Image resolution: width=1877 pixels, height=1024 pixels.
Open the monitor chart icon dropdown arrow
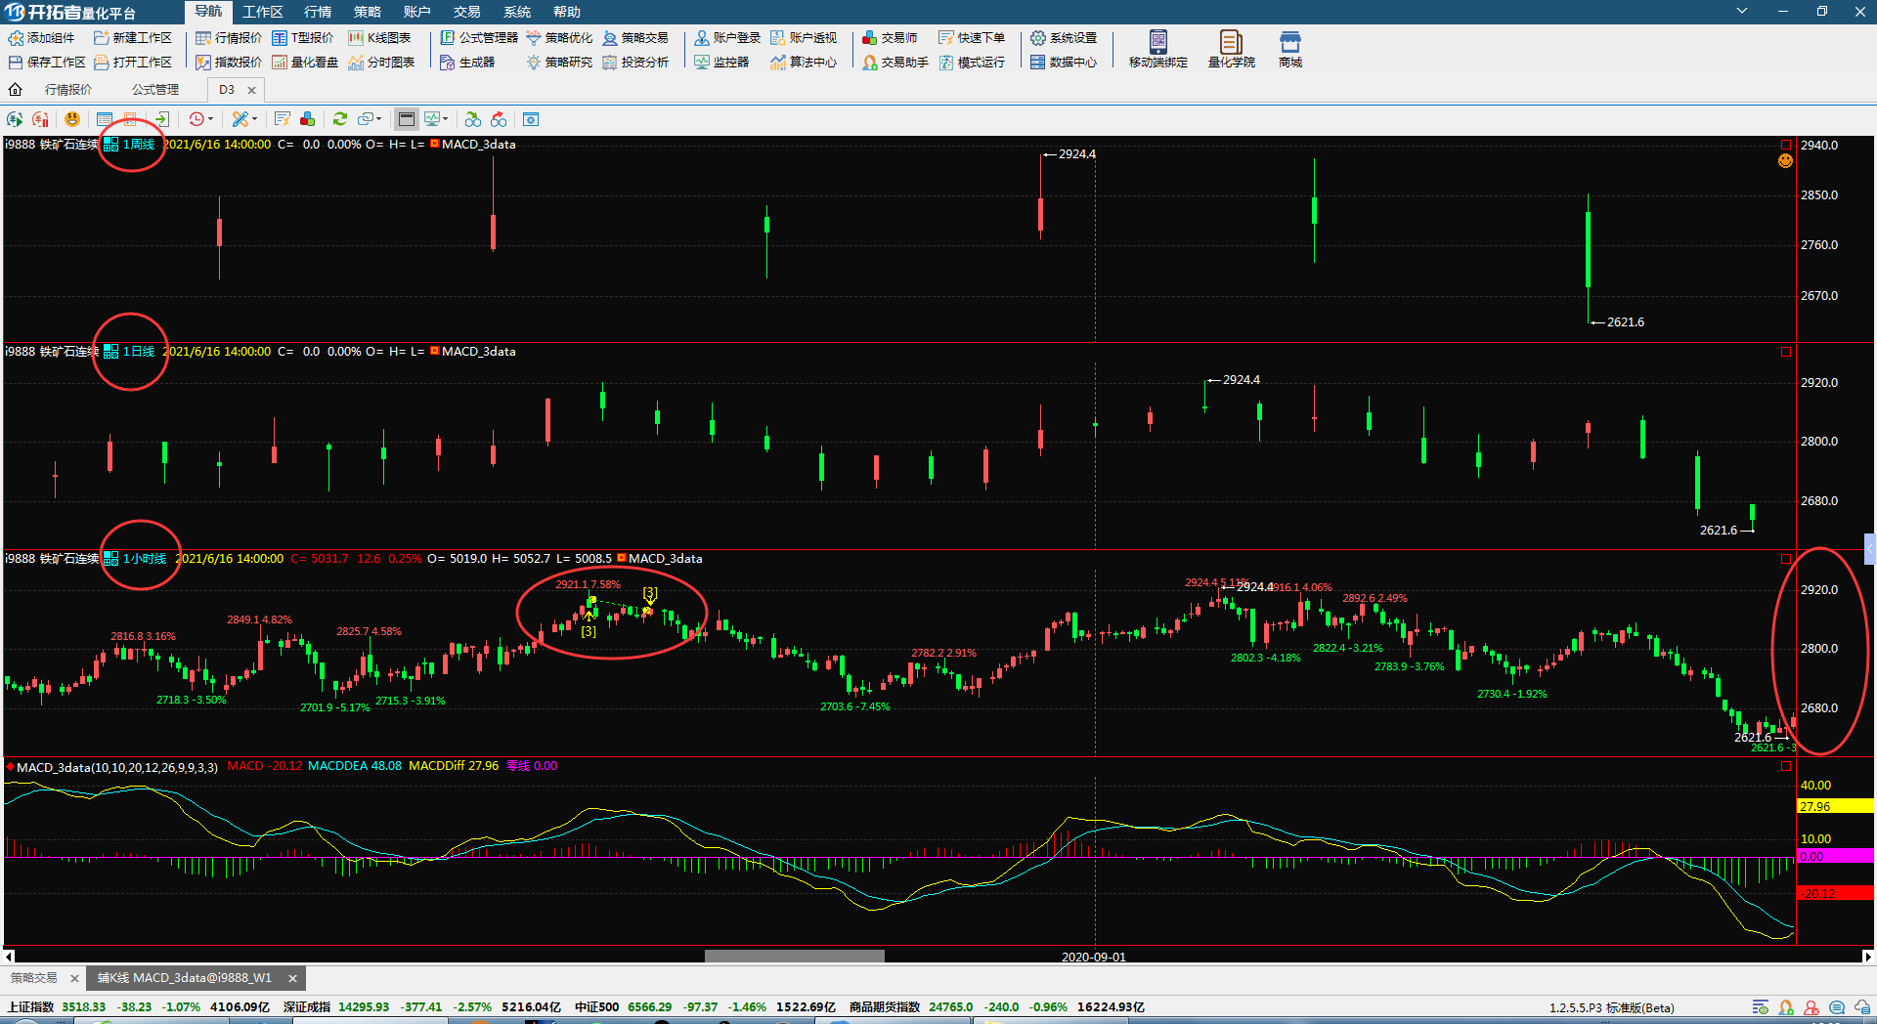pos(445,119)
